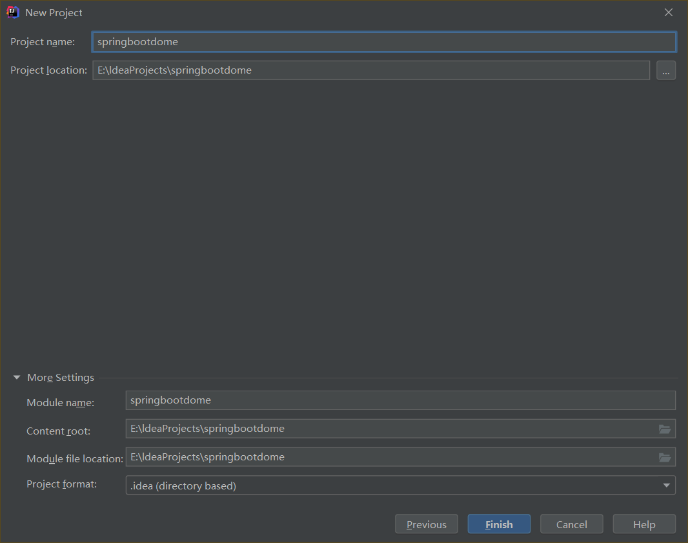The width and height of the screenshot is (688, 543).
Task: Go back with the Previous button
Action: (x=426, y=524)
